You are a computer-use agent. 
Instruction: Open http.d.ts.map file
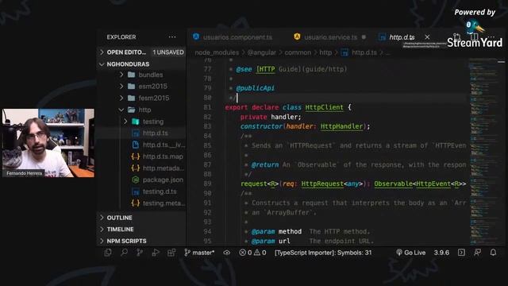pyautogui.click(x=163, y=157)
